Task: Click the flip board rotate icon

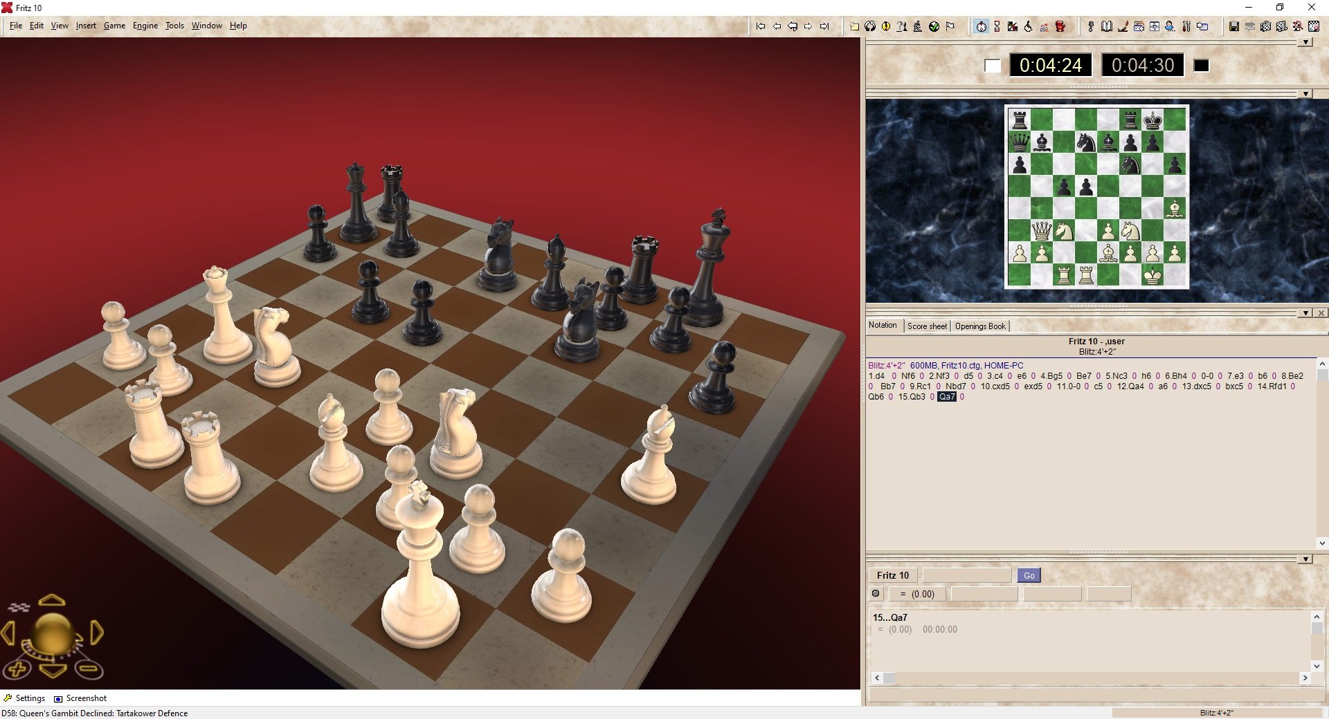Action: click(870, 26)
